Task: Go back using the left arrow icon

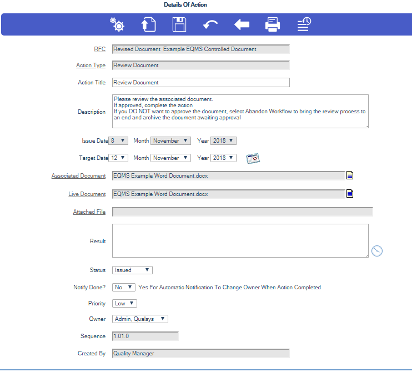Action: point(242,24)
